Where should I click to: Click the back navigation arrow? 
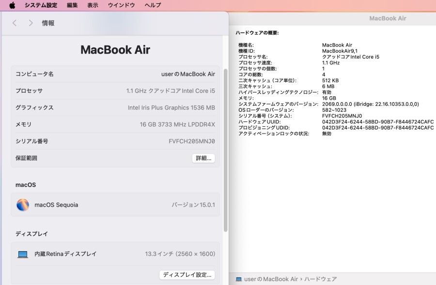[x=15, y=23]
